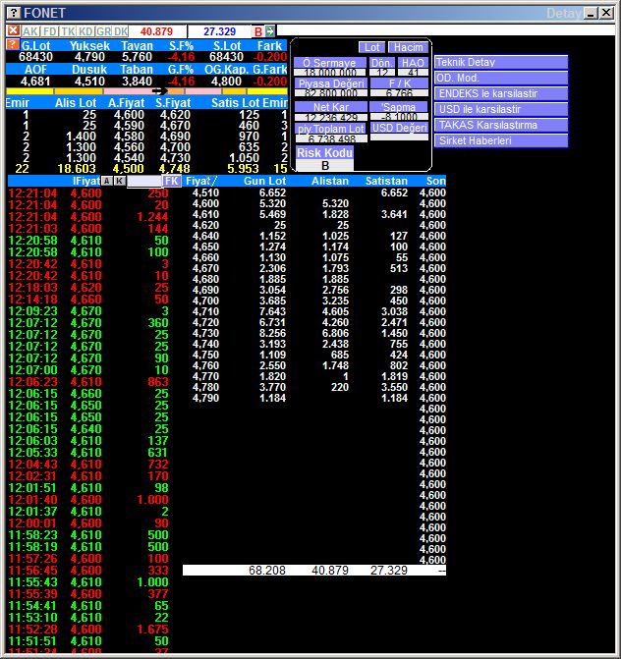Open Teknik Detay
This screenshot has height=659, width=621.
click(x=501, y=62)
